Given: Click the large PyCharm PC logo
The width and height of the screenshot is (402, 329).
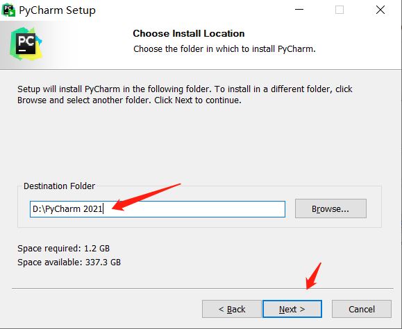Looking at the screenshot, I should 26,44.
